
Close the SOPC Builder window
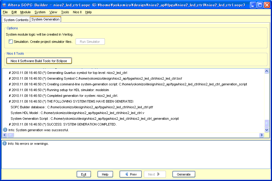(267, 5)
